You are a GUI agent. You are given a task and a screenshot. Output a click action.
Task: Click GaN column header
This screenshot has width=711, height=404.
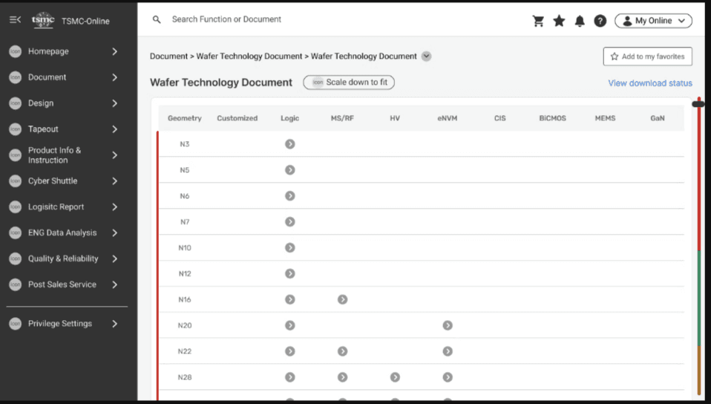(658, 118)
